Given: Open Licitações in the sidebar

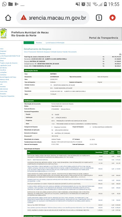Looking at the screenshot, I should pyautogui.click(x=3, y=72).
